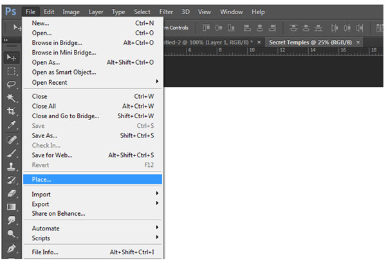Select the Magic Wand tool
This screenshot has height=262, width=386.
coord(12,98)
